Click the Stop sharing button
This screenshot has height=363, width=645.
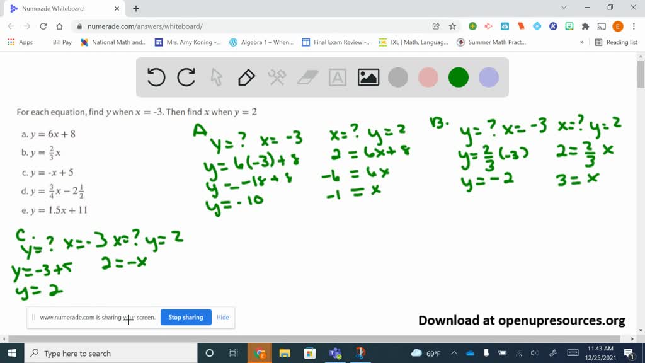(185, 317)
